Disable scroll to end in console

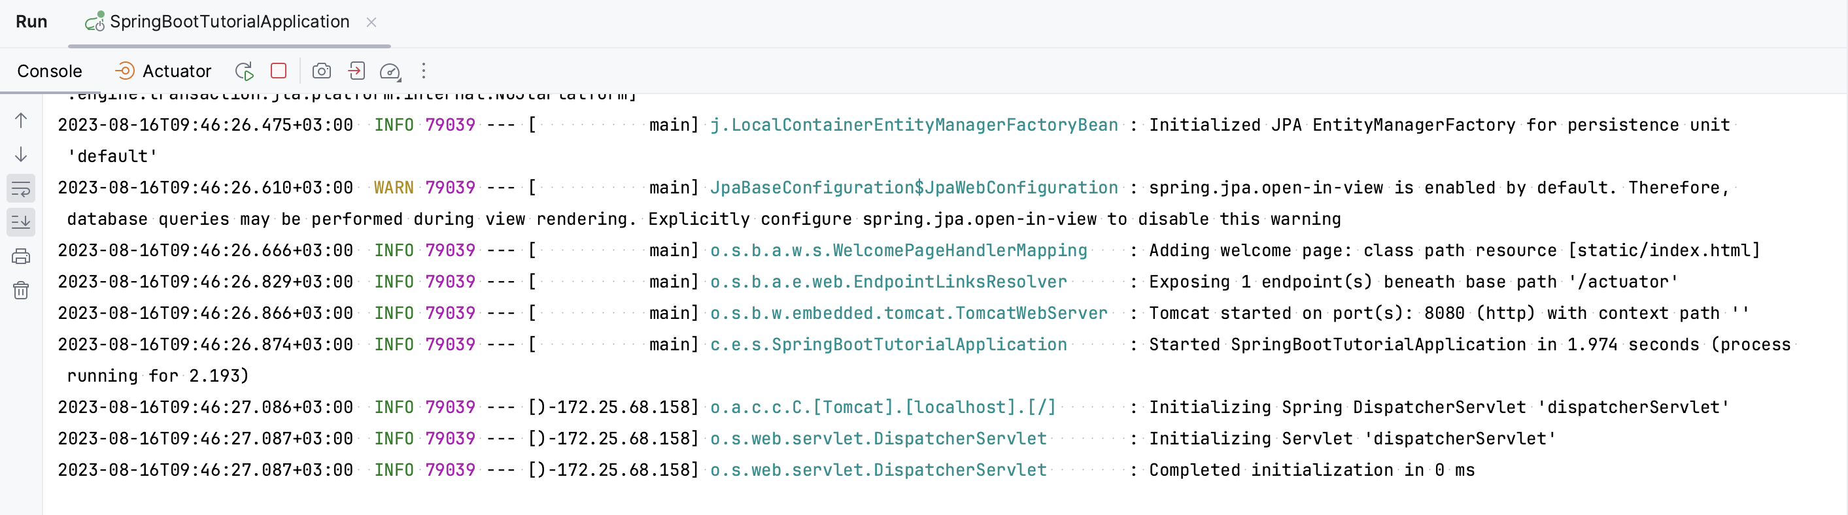(x=21, y=222)
